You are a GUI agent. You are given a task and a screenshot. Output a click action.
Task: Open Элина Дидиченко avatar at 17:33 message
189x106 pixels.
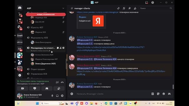click(72, 58)
